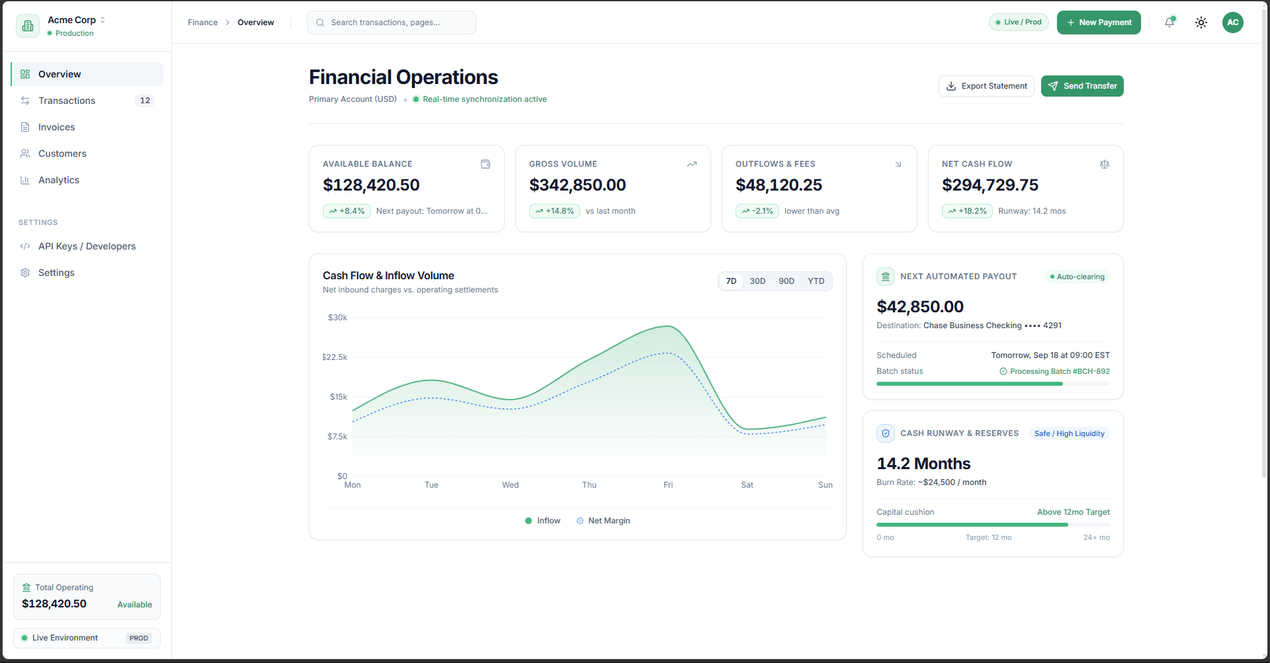
Task: Open Overview in the sidebar
Action: point(87,74)
